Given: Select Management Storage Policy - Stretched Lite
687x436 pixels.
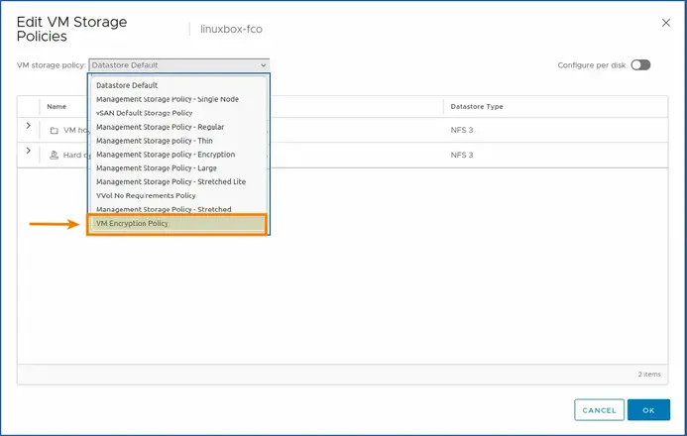Looking at the screenshot, I should pos(171,182).
